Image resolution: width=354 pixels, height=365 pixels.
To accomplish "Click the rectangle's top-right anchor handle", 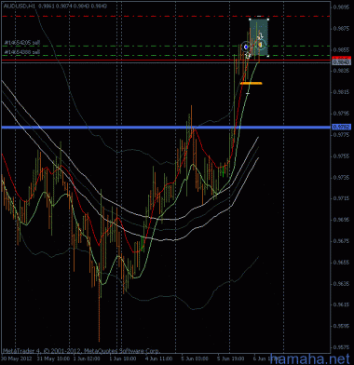I will pyautogui.click(x=268, y=20).
